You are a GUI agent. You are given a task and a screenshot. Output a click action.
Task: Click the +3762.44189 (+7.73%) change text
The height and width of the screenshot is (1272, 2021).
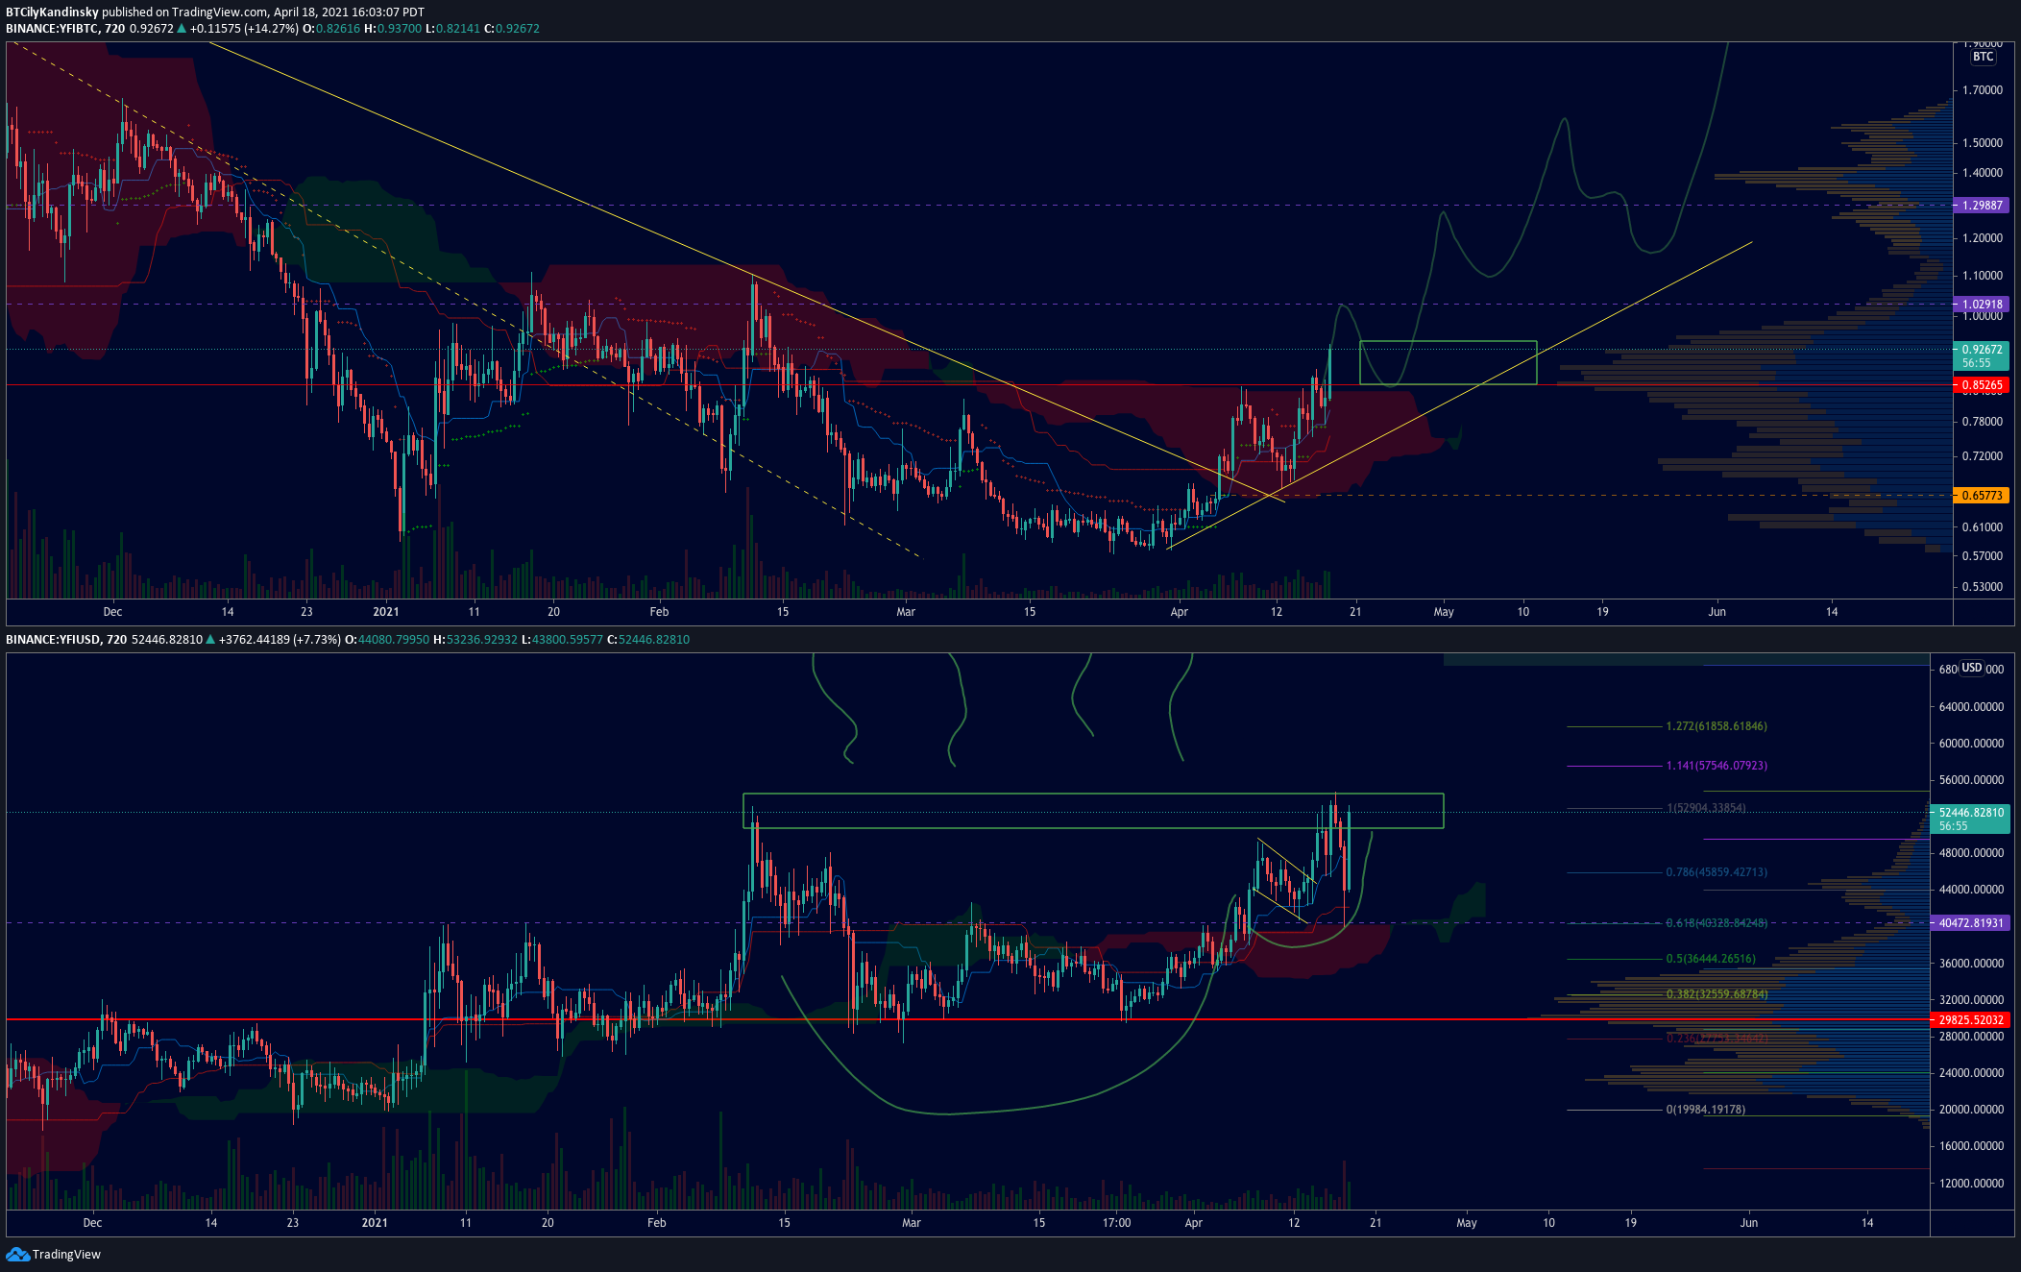[280, 640]
